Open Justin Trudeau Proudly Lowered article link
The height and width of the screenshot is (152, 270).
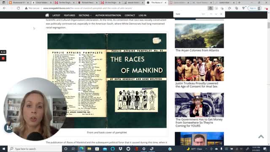(197, 85)
